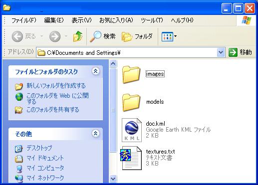Click the new folder task icon
This screenshot has height=185, width=258.
coord(19,86)
